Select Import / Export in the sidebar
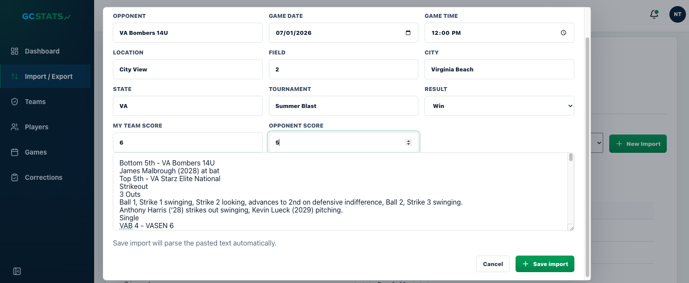This screenshot has width=689, height=283. click(45, 77)
